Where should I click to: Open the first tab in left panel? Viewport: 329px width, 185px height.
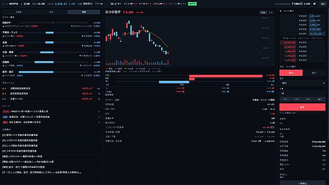pyautogui.click(x=19, y=12)
